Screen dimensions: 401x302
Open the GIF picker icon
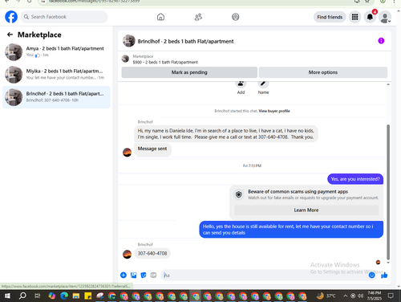(153, 275)
